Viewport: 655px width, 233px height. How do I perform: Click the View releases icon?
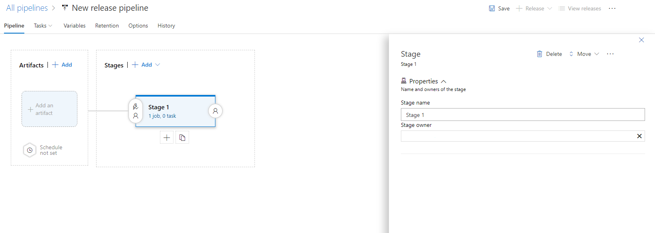(562, 8)
